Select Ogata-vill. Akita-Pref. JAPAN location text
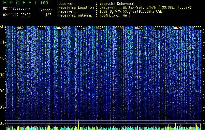 [x=145, y=7]
